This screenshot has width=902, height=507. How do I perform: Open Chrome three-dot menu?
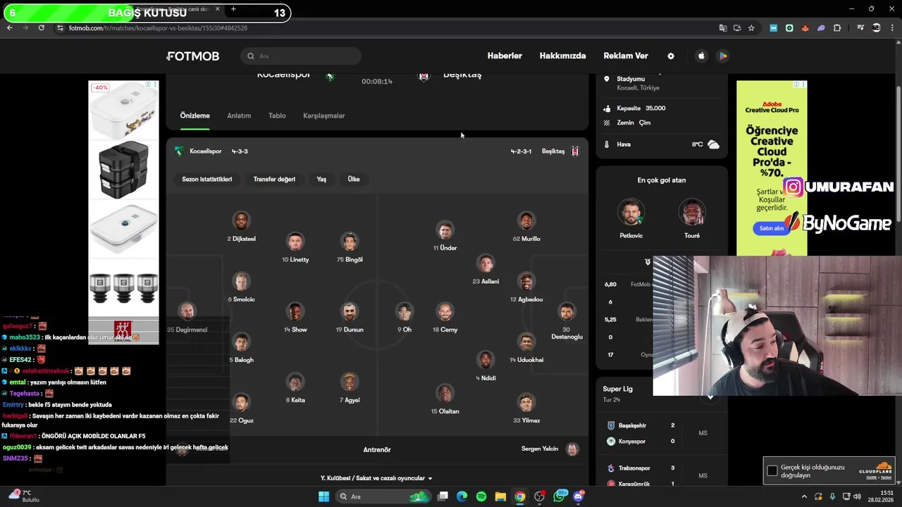point(891,28)
